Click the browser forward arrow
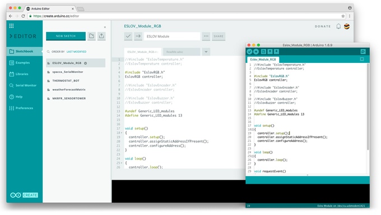Viewport: 381px width, 215px height. (x=17, y=16)
